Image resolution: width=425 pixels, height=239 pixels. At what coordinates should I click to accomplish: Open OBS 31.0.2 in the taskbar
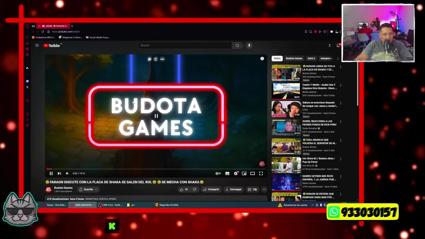point(110,205)
